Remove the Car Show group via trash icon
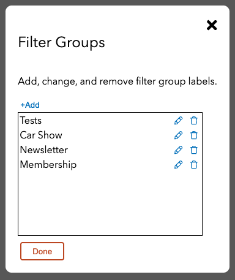Viewport: 235px width, 280px height. click(194, 135)
